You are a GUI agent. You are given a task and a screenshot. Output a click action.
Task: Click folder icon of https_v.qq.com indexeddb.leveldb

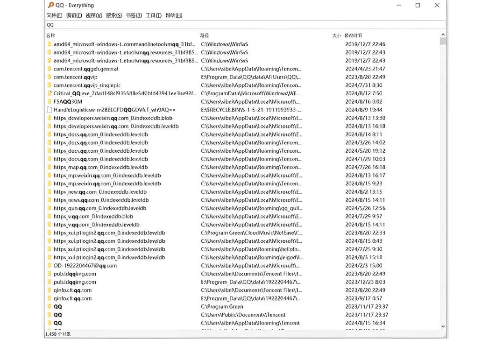49,225
